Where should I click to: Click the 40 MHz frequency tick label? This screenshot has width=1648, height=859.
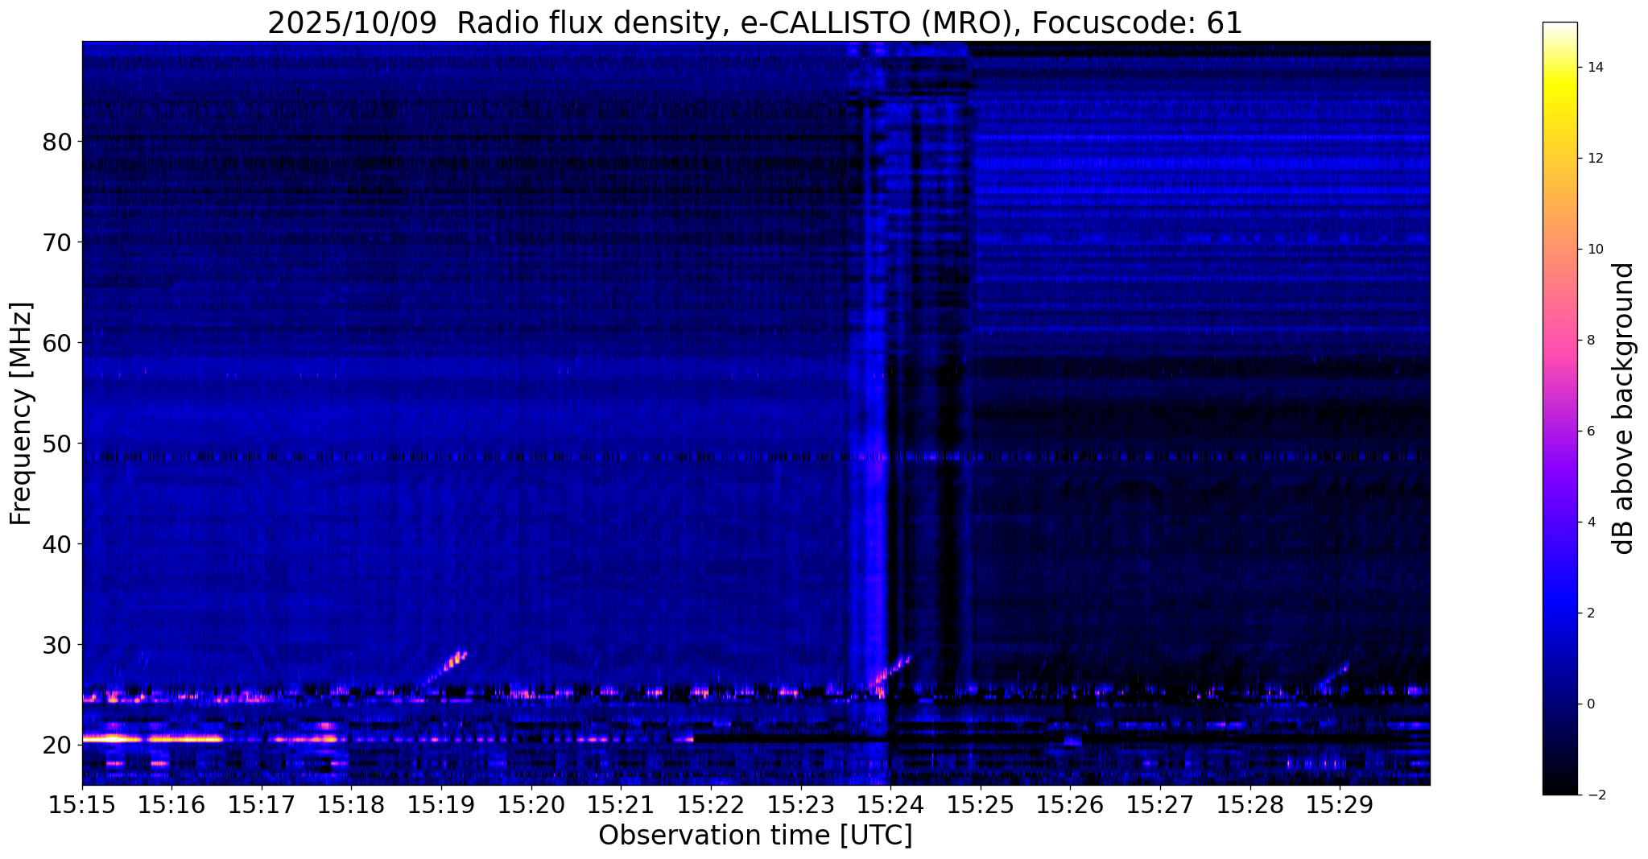(x=56, y=544)
